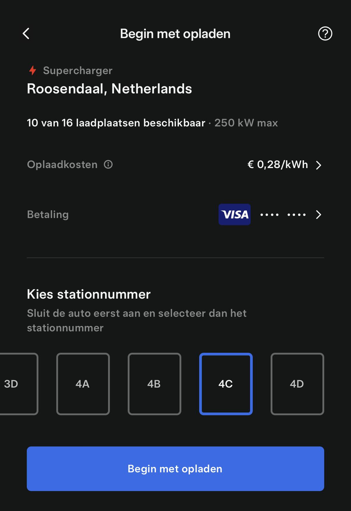Tap the 10 van 16 laadplaatsen beschikbaar text

coord(116,123)
